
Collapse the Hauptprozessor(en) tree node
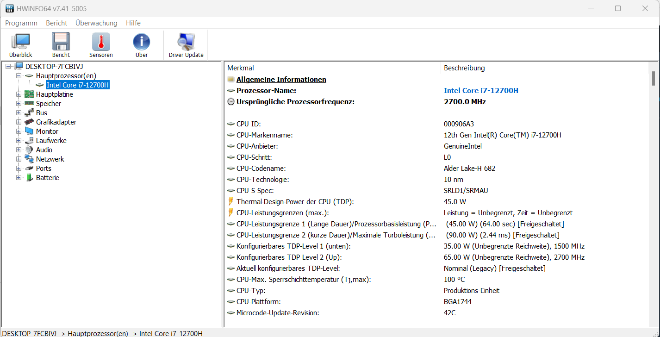(x=19, y=76)
